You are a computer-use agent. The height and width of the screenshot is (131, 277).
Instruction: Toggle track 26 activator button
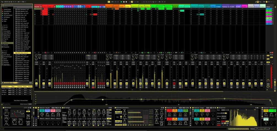click(108, 84)
